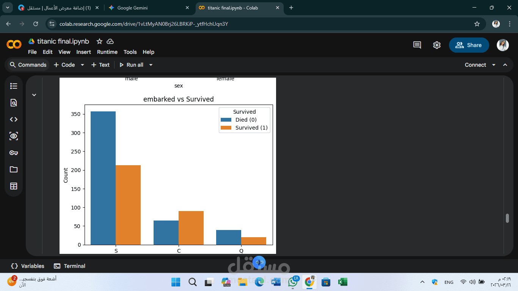Open Microsoft Edge from the taskbar

pos(259,282)
